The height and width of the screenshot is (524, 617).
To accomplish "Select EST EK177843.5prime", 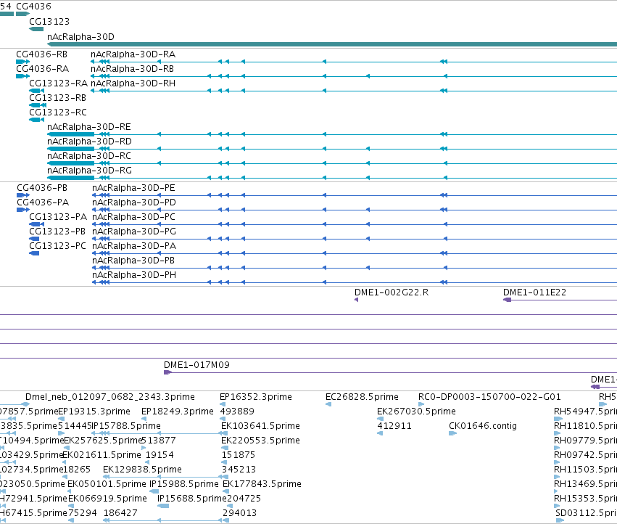I will pos(262,484).
